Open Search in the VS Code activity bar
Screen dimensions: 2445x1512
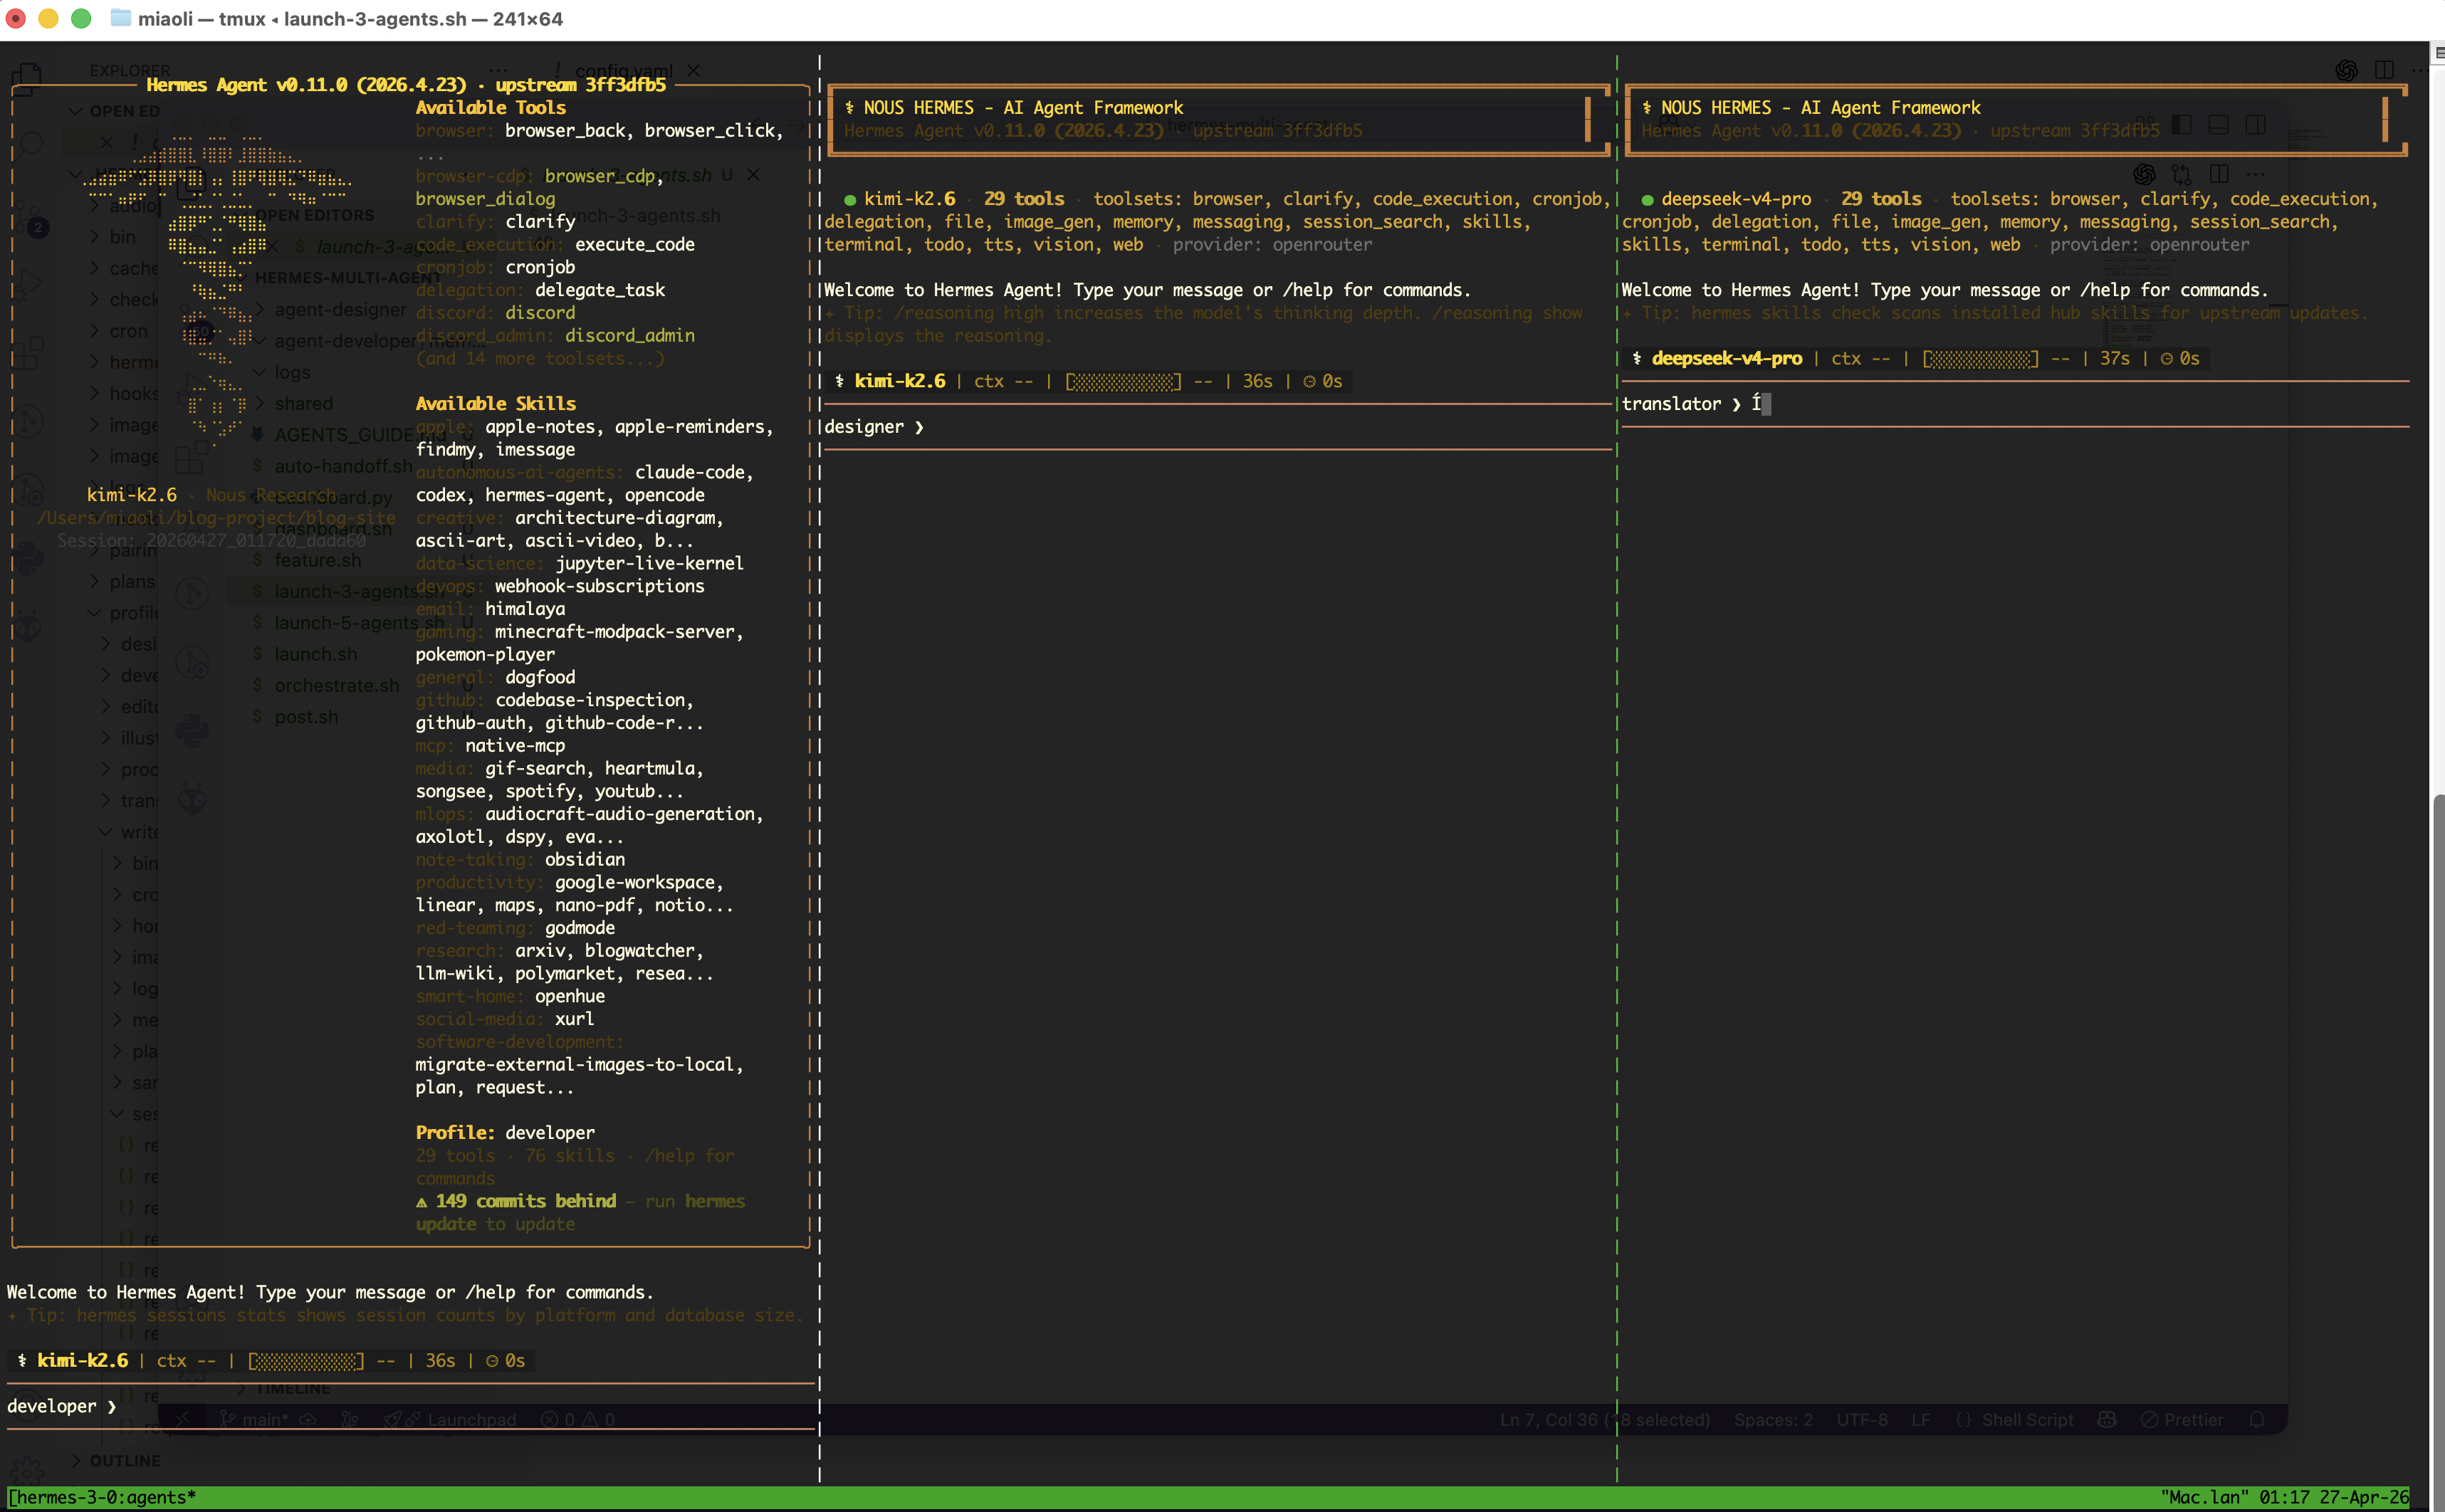tap(30, 145)
